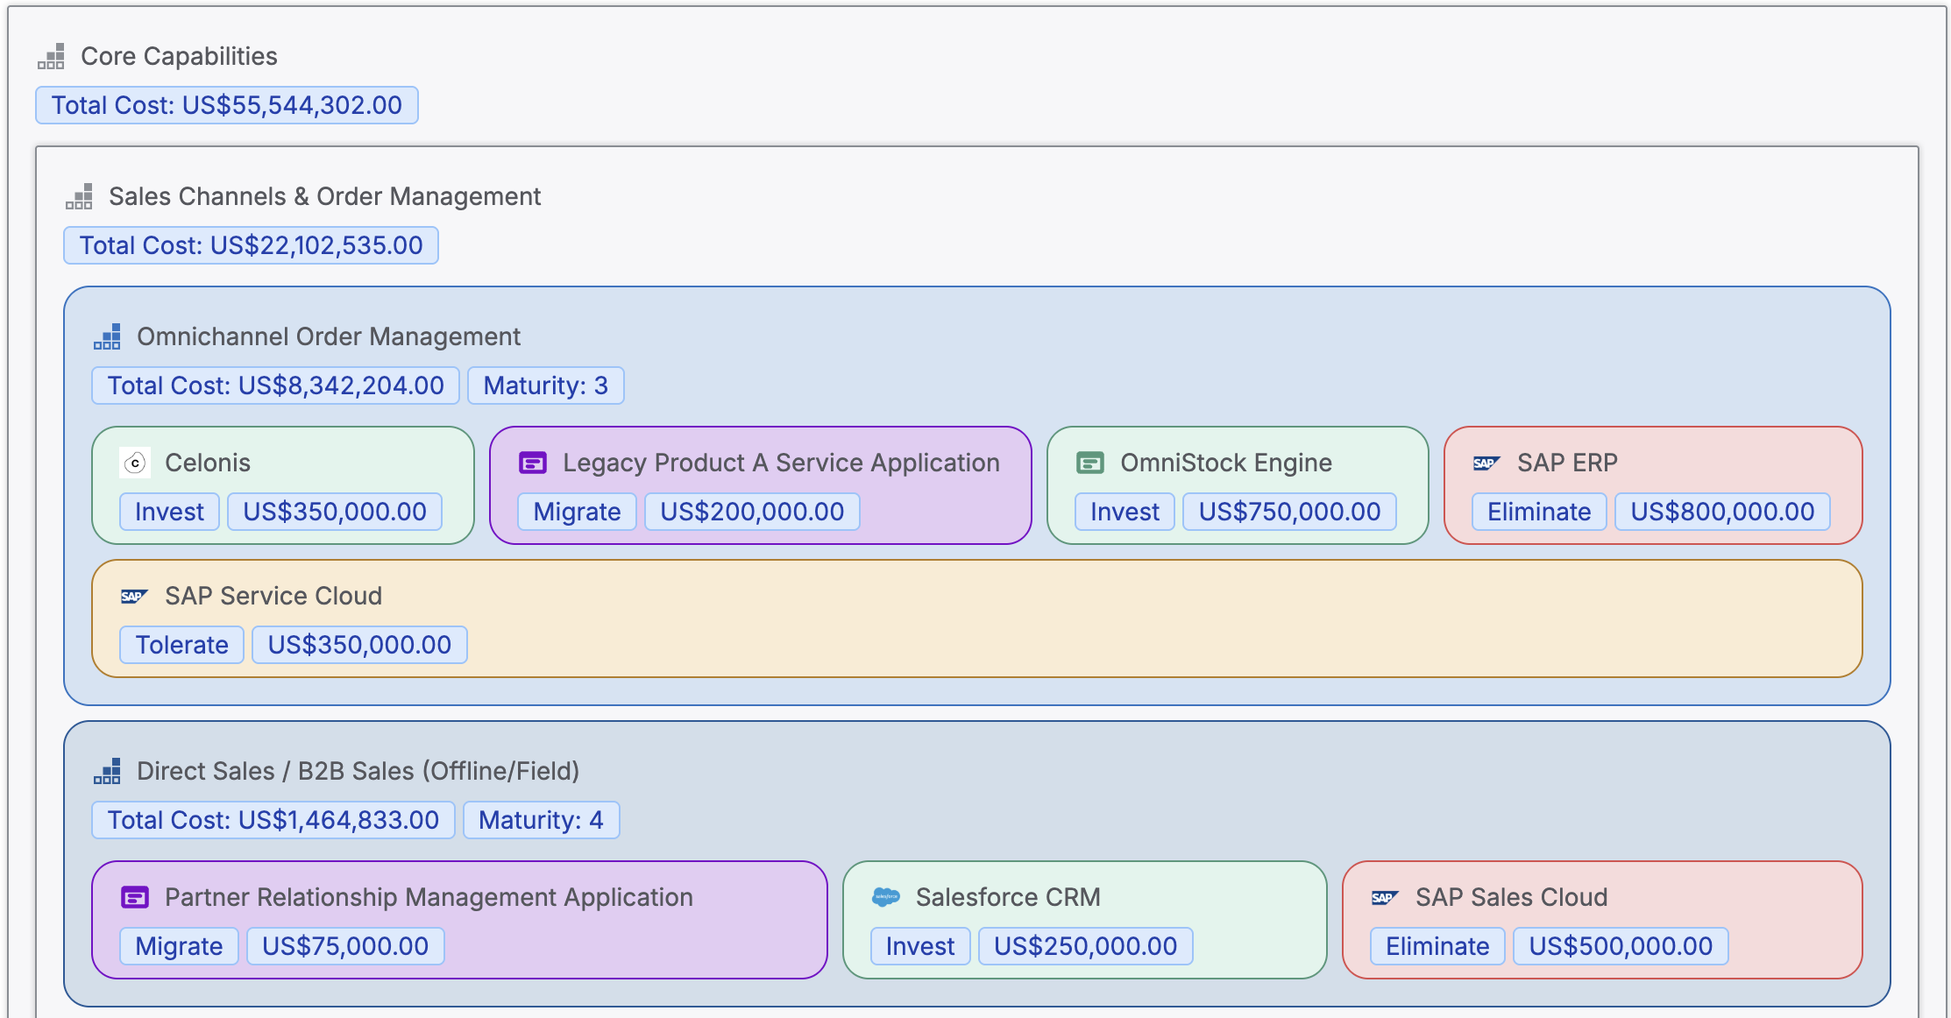Click the Omnichannel Order Management capability icon
The height and width of the screenshot is (1018, 1951).
tap(107, 336)
